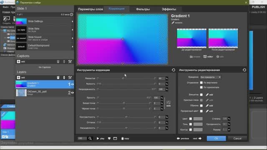Click the Размытие slider track

[126, 78]
